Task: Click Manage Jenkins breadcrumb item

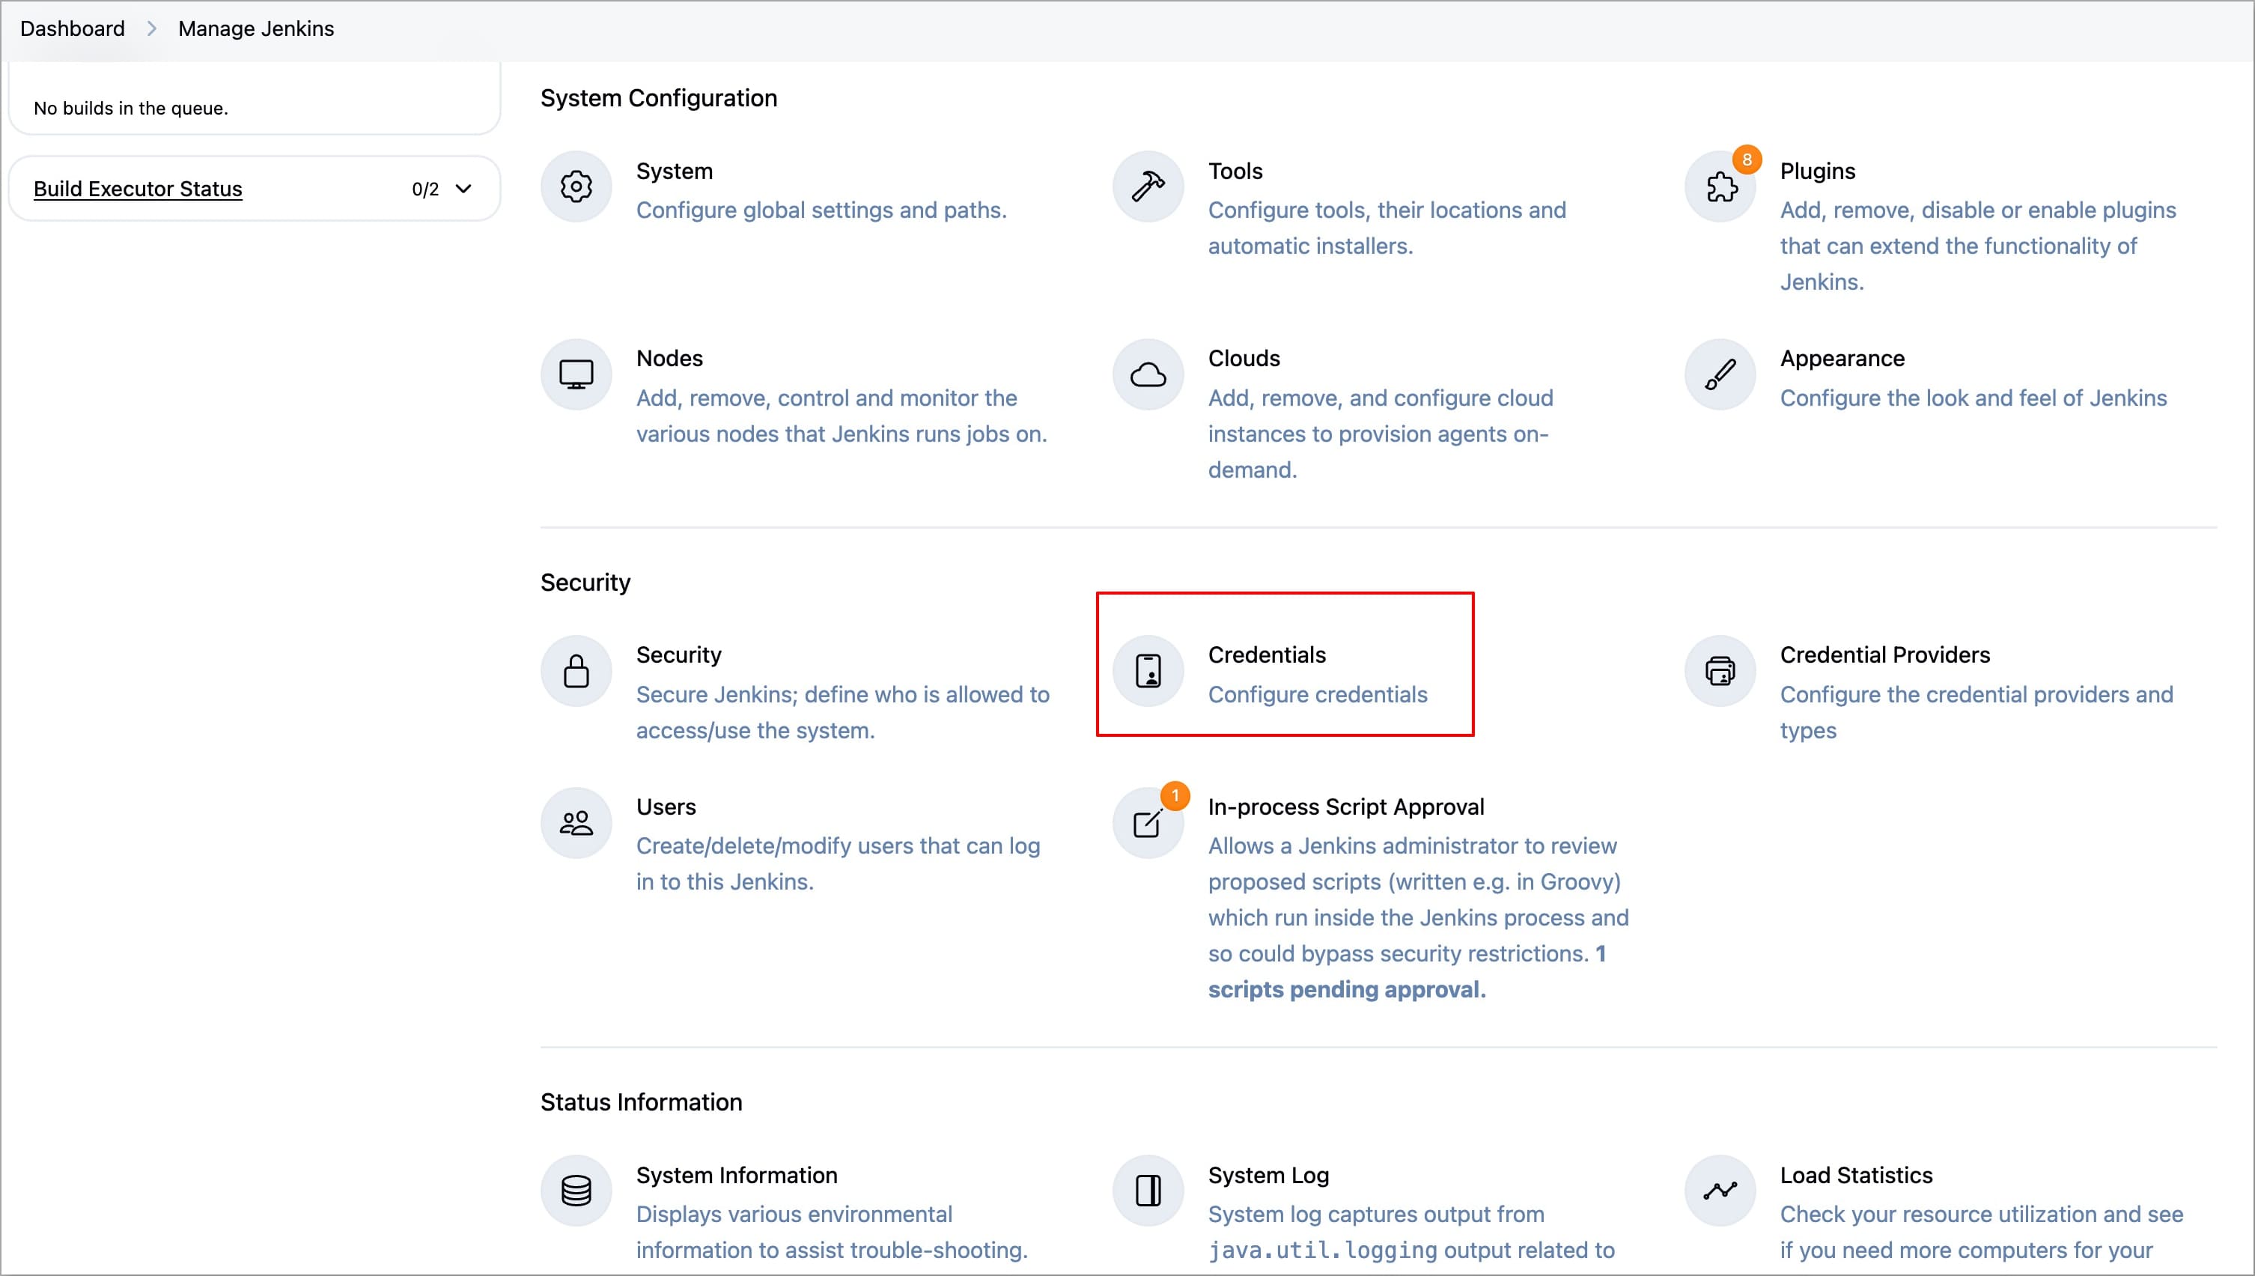Action: click(x=256, y=29)
